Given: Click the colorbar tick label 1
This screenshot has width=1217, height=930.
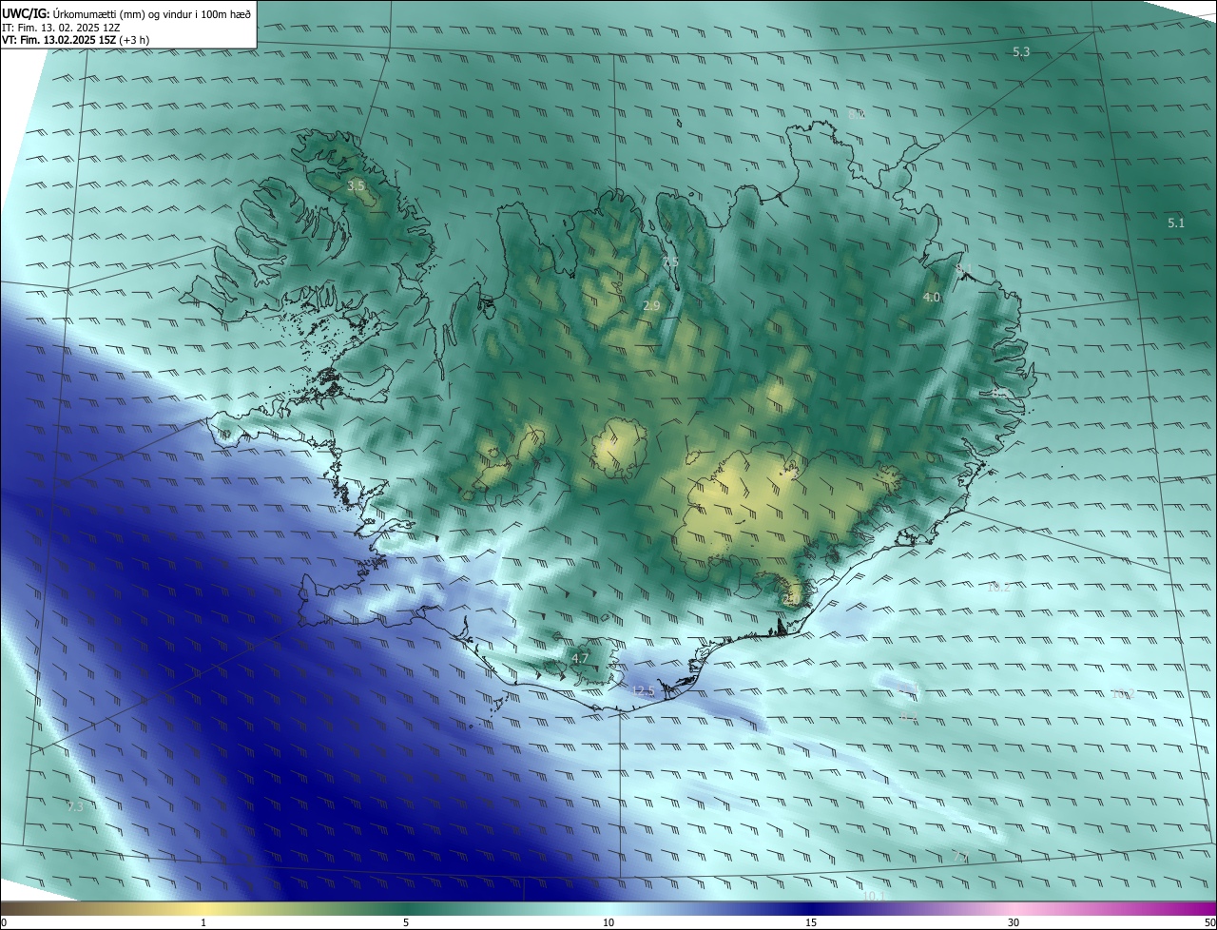Looking at the screenshot, I should click(x=203, y=922).
